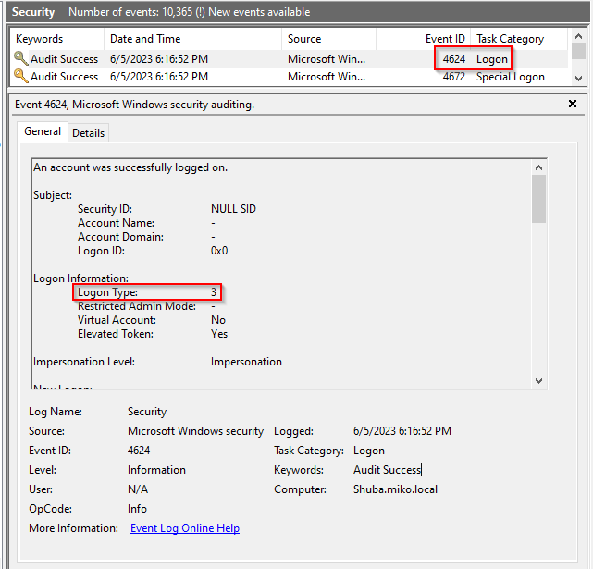Sort list by Event ID column header
Screen dimensions: 593x569
coord(445,39)
